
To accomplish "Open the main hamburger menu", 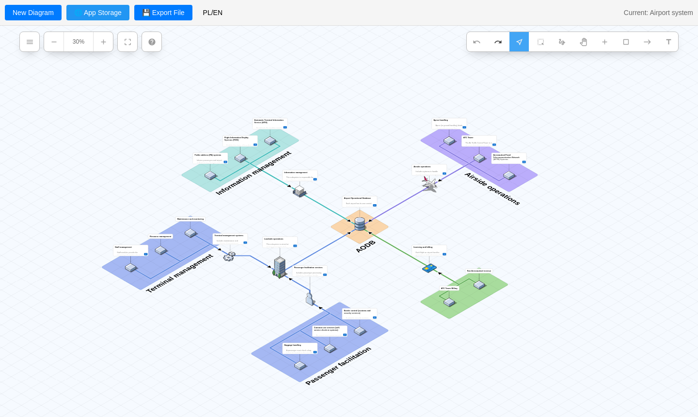I will tap(30, 42).
